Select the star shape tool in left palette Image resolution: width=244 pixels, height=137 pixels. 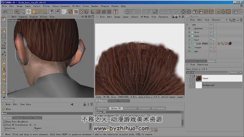click(x=4, y=92)
